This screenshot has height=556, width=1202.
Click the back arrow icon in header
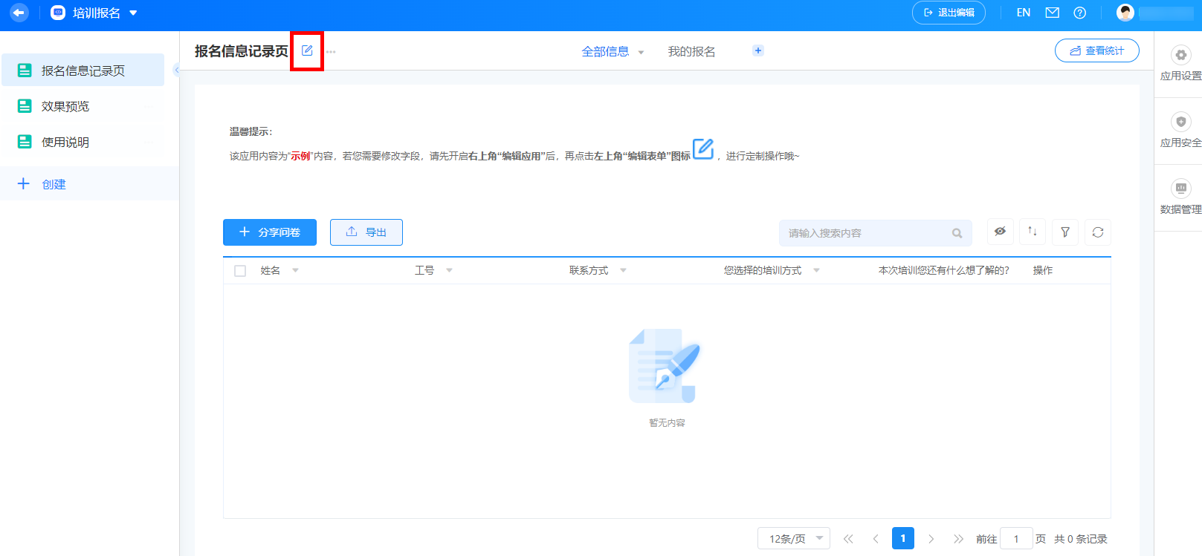click(19, 13)
